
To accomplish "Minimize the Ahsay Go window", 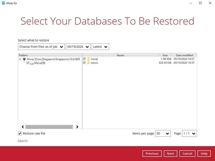I will point(191,3).
